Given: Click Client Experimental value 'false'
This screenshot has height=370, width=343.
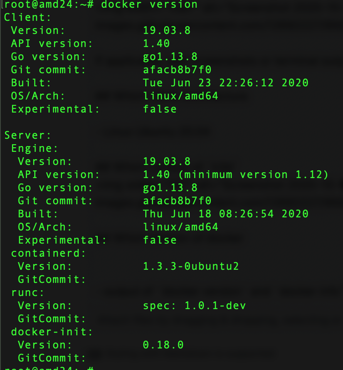Looking at the screenshot, I should [x=160, y=109].
